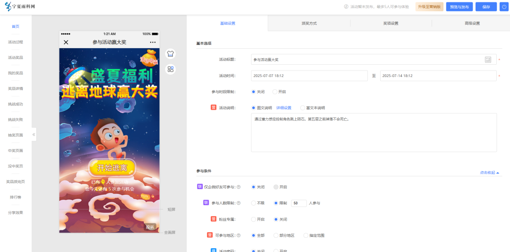510x252 pixels.
Task: Open the skin theme shirt icon
Action: coord(170,54)
